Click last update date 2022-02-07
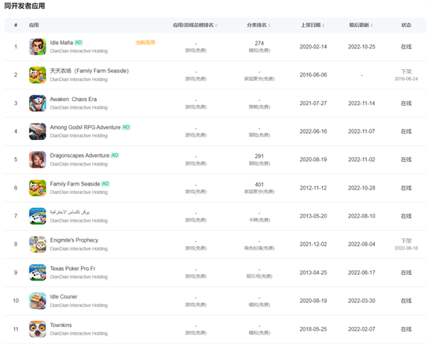Screen dimensions: 427x344 (362, 329)
